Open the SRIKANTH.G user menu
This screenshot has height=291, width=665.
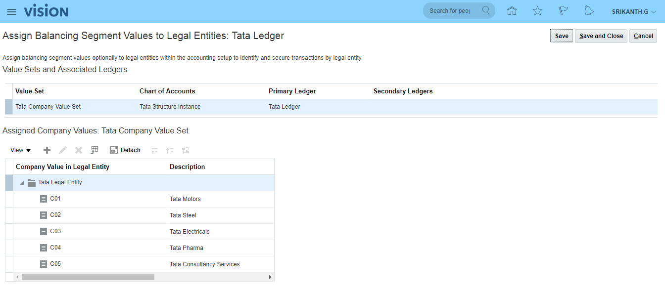point(633,11)
